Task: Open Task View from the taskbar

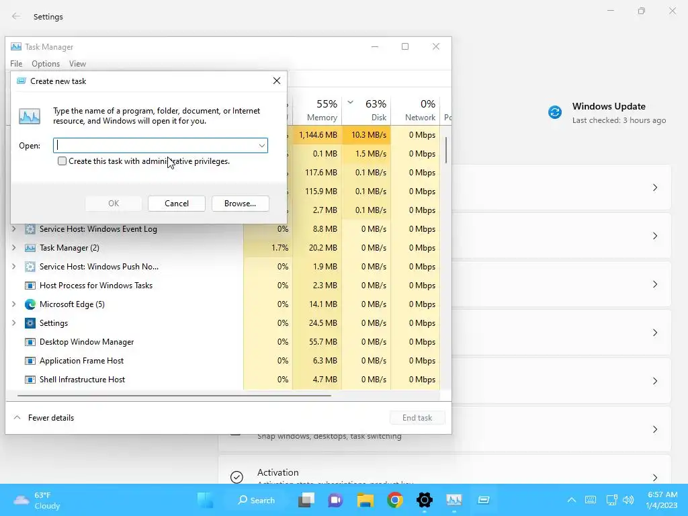Action: pyautogui.click(x=306, y=500)
